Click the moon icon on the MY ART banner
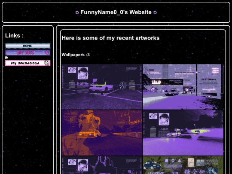The height and width of the screenshot is (174, 232). [47, 52]
